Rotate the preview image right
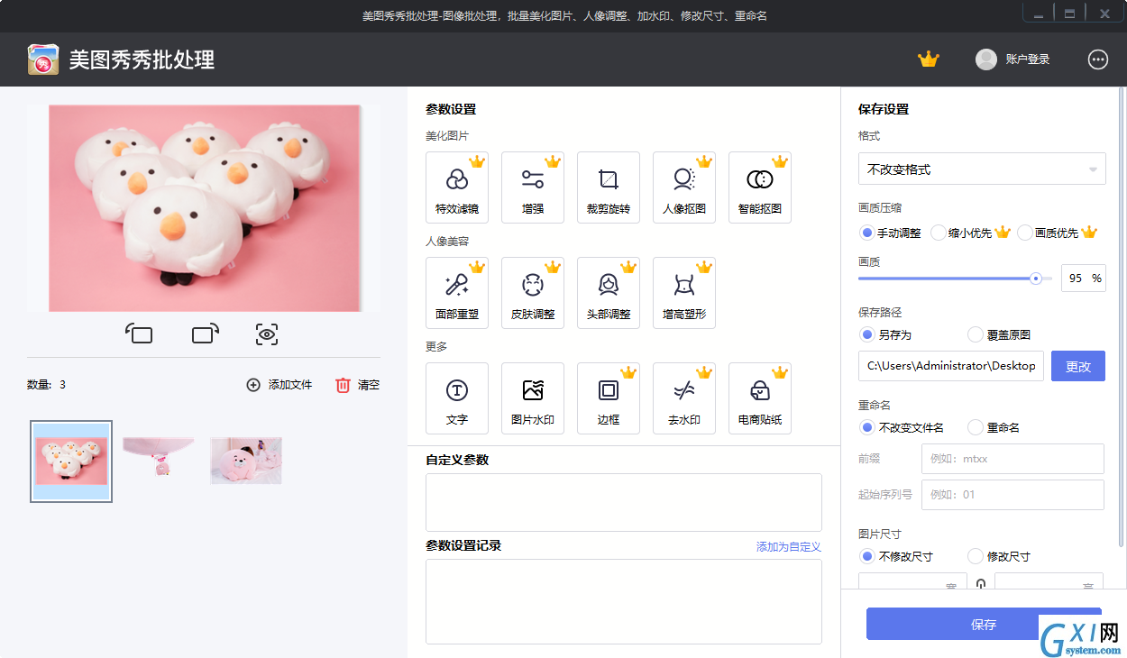 (206, 334)
